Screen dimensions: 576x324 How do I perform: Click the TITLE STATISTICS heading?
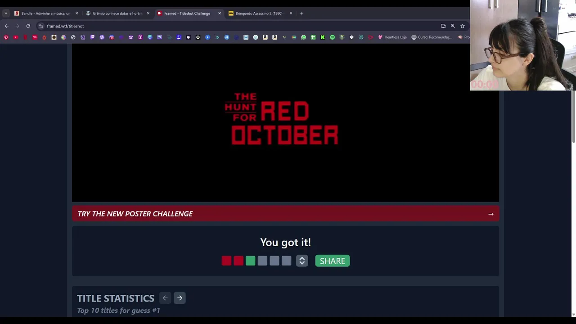coord(116,298)
